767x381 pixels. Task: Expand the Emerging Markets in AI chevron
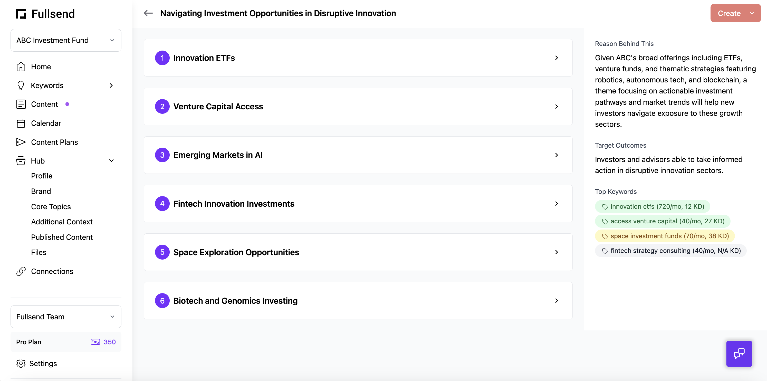(557, 155)
